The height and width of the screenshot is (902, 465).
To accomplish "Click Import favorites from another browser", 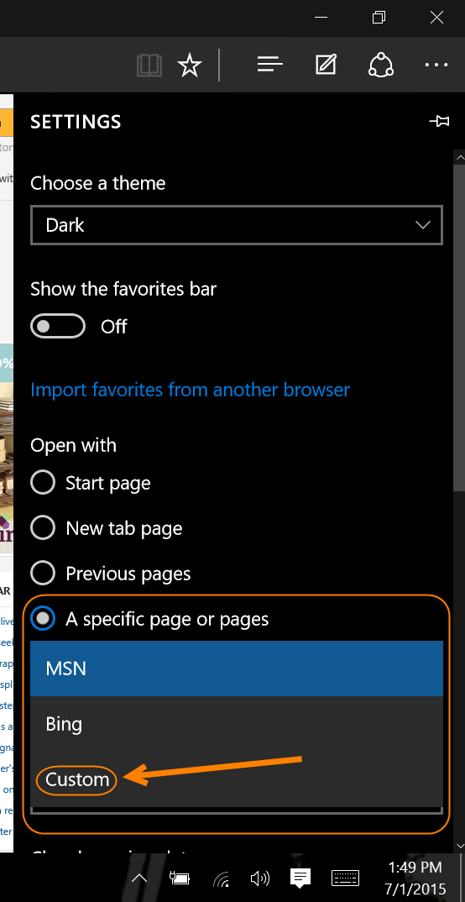I will [191, 390].
